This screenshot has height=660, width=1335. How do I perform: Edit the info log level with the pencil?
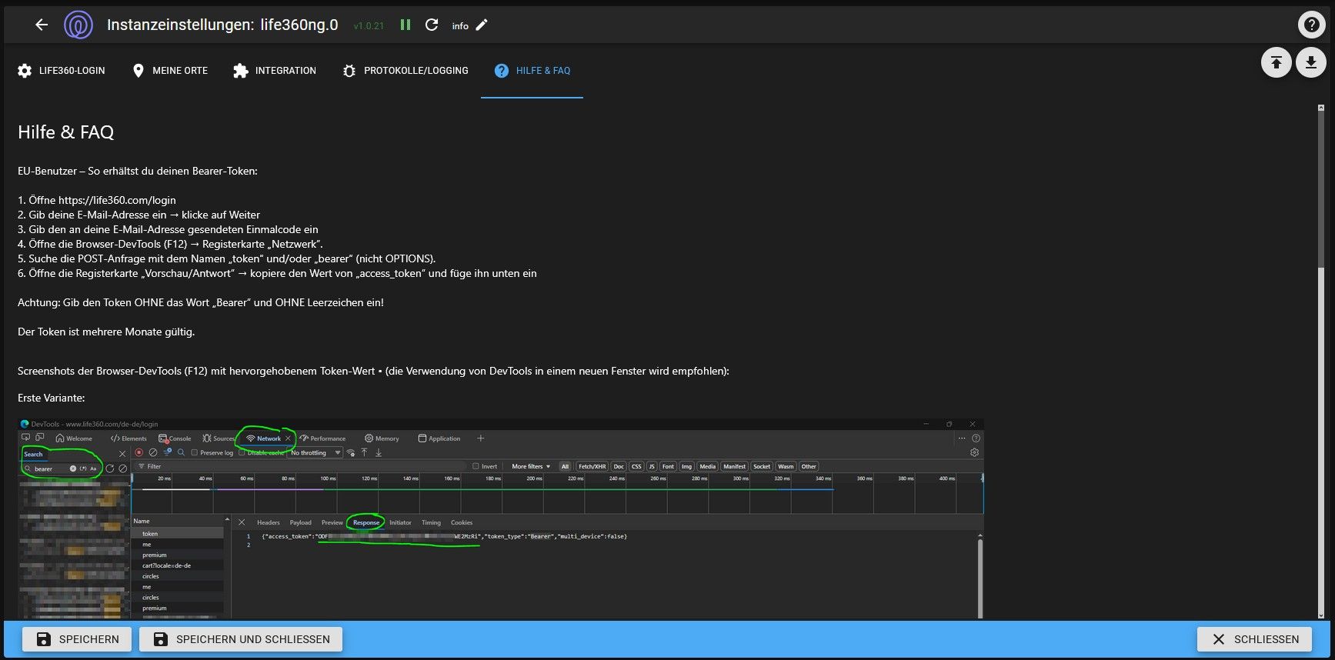(482, 25)
